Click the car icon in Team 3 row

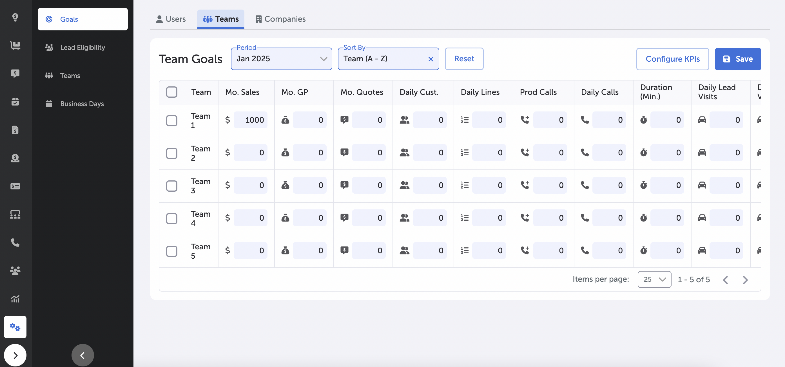click(x=702, y=185)
